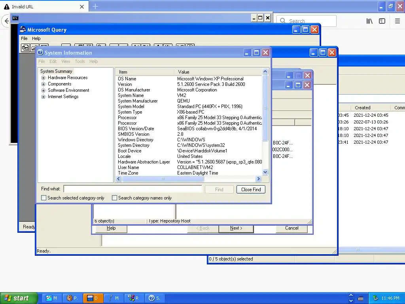Expand the Software Environment tree node
The height and width of the screenshot is (304, 405).
point(43,90)
